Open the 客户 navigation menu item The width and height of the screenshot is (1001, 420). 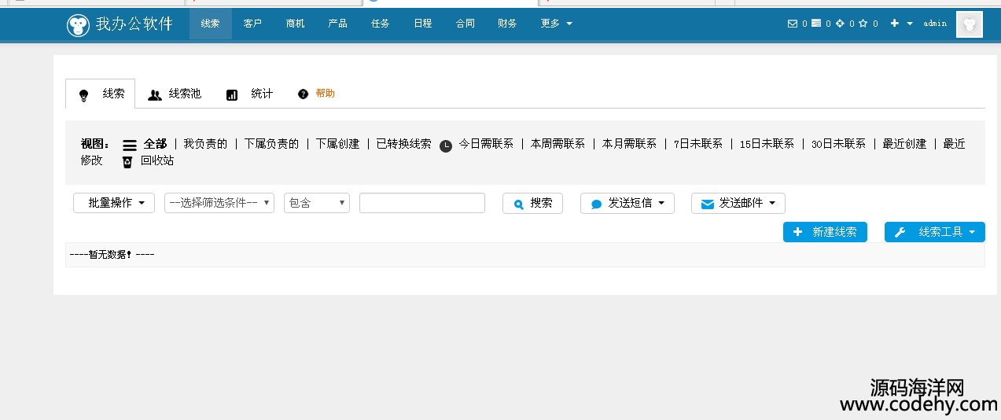(x=252, y=24)
